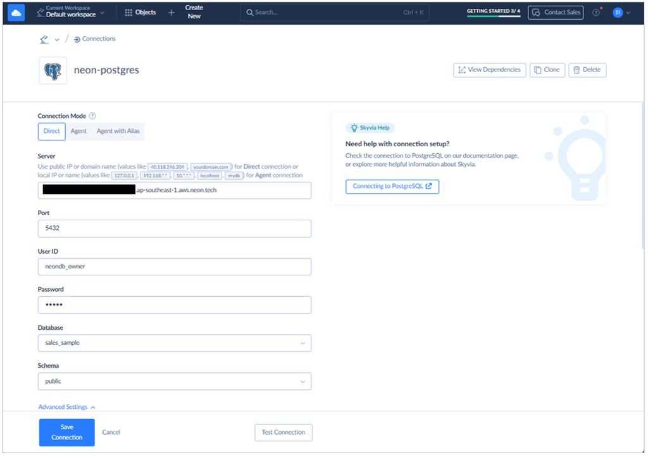The height and width of the screenshot is (457, 648).
Task: Select Agent with Alias mode
Action: tap(118, 132)
